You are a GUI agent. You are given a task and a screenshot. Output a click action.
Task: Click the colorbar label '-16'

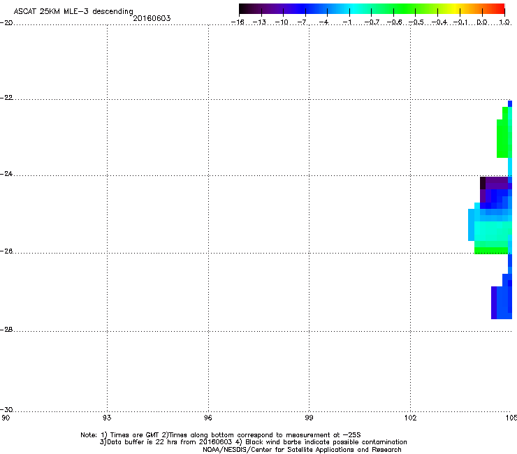[238, 22]
